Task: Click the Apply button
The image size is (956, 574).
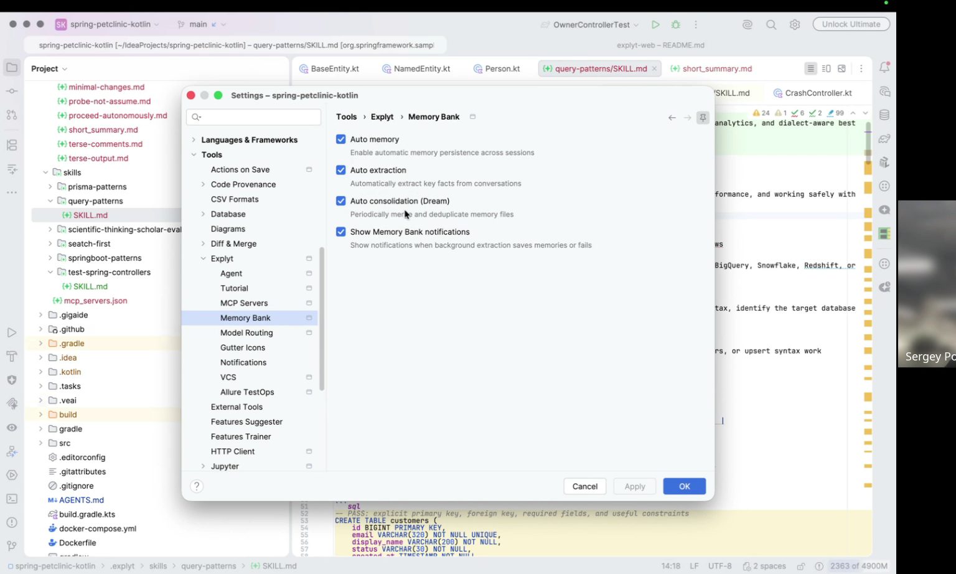Action: [x=635, y=486]
